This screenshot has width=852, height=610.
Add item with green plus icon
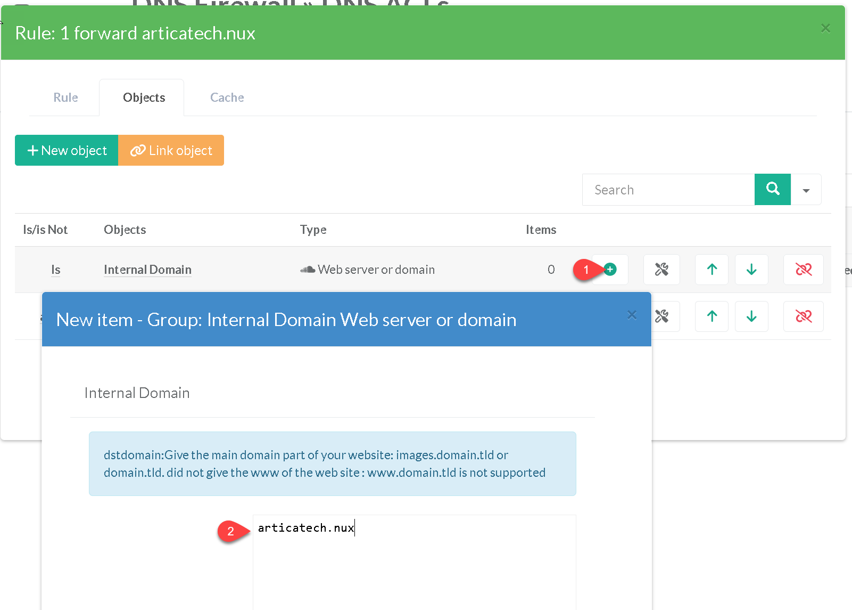tap(610, 270)
